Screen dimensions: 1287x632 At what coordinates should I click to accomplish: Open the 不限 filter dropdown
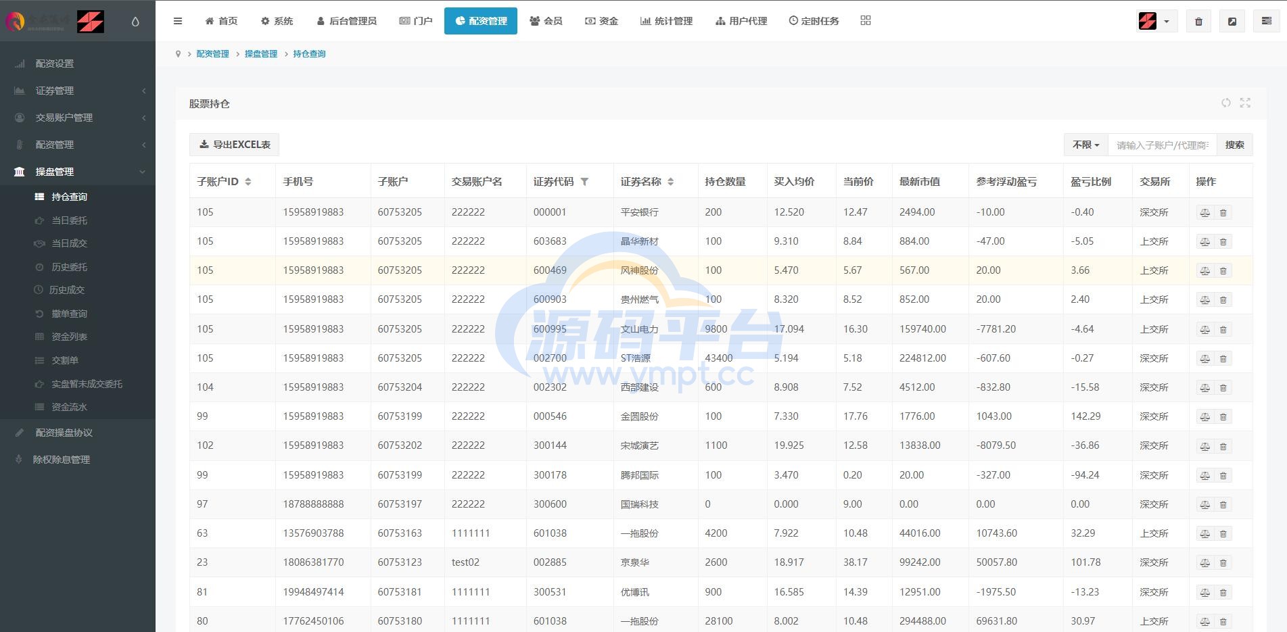(1086, 145)
